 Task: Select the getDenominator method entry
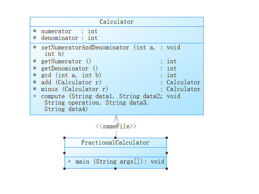click(70, 68)
